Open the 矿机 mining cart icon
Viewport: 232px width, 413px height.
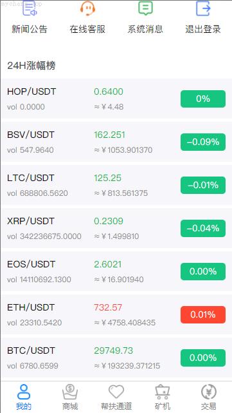[163, 392]
